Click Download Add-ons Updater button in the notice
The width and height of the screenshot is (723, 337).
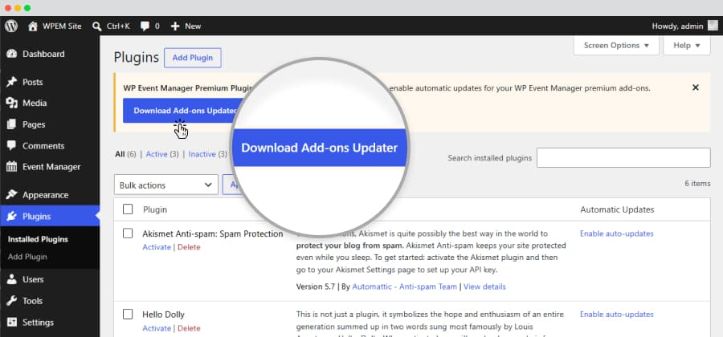click(183, 111)
